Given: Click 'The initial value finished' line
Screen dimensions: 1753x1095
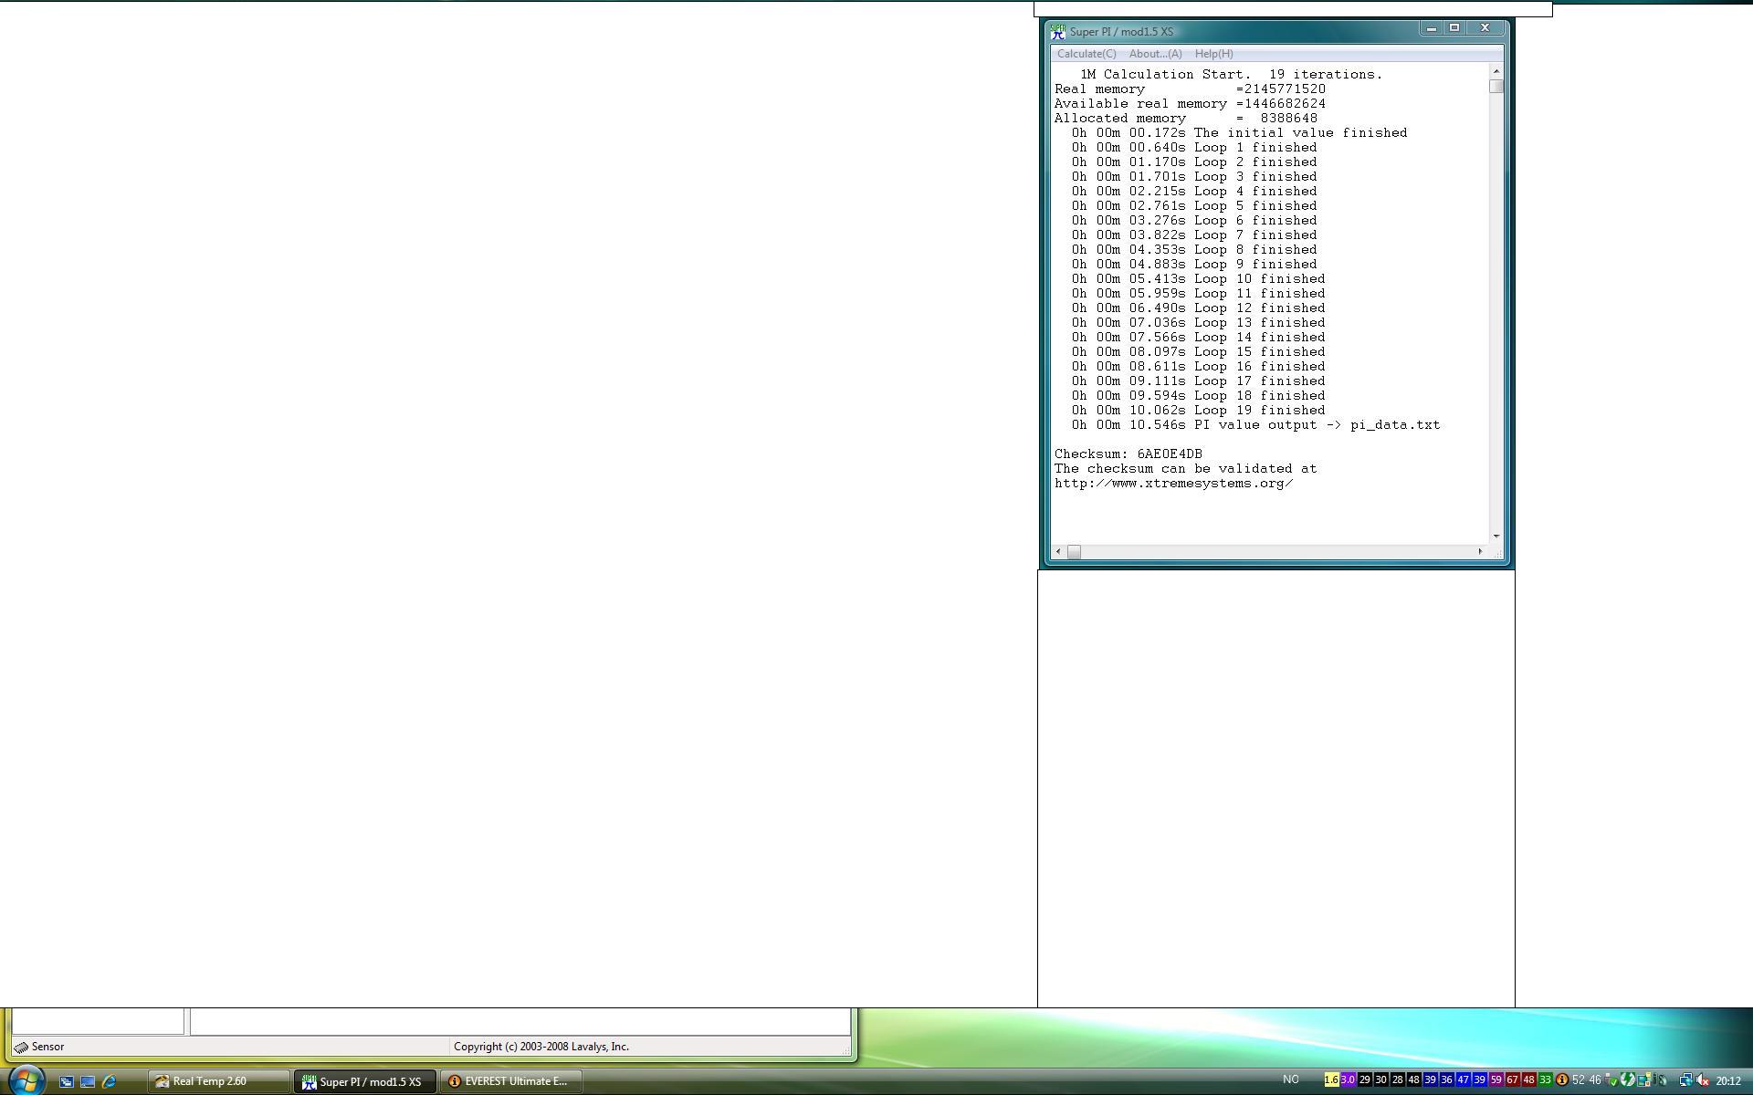Looking at the screenshot, I should coord(1239,133).
